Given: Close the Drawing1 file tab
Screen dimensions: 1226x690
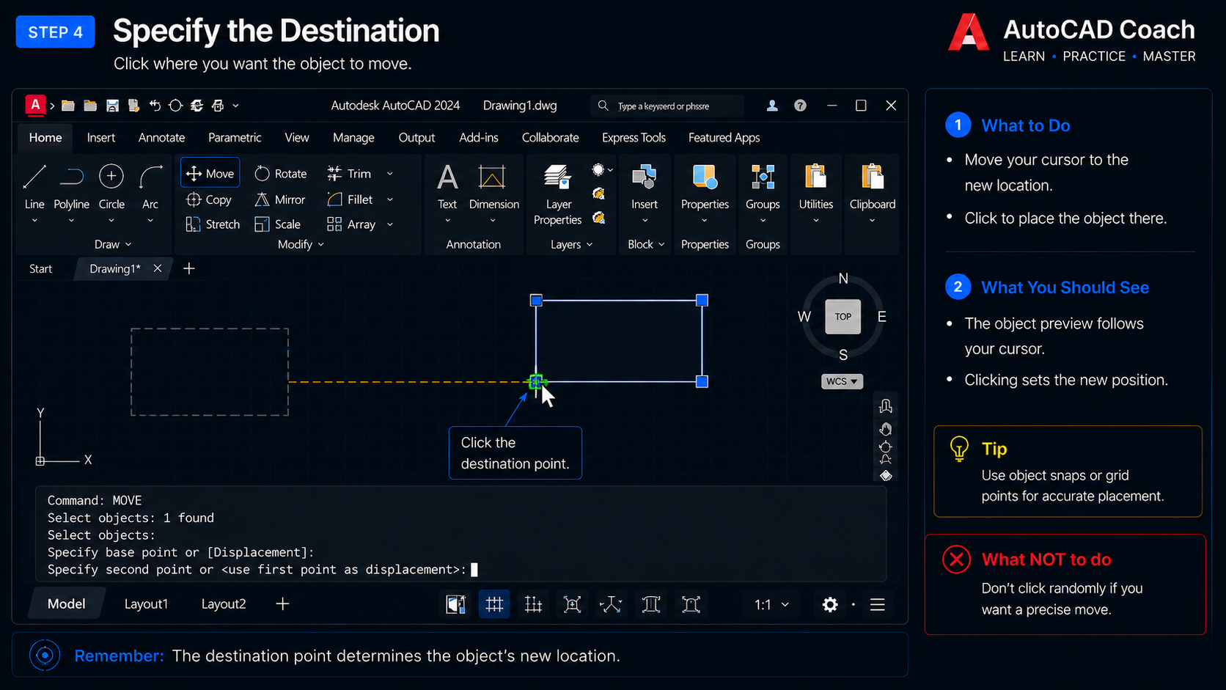Looking at the screenshot, I should pyautogui.click(x=157, y=268).
